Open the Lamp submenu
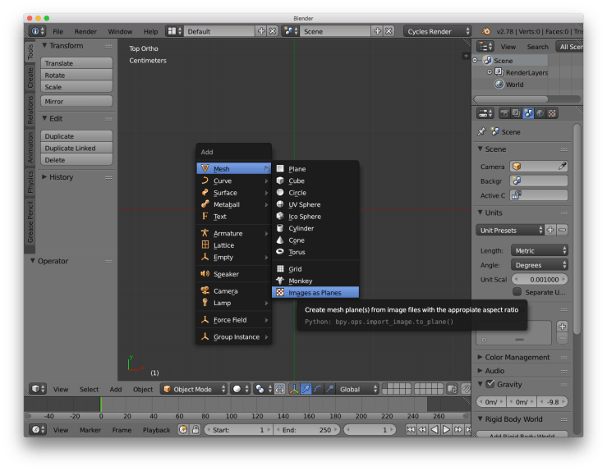607x471 pixels. coord(234,303)
